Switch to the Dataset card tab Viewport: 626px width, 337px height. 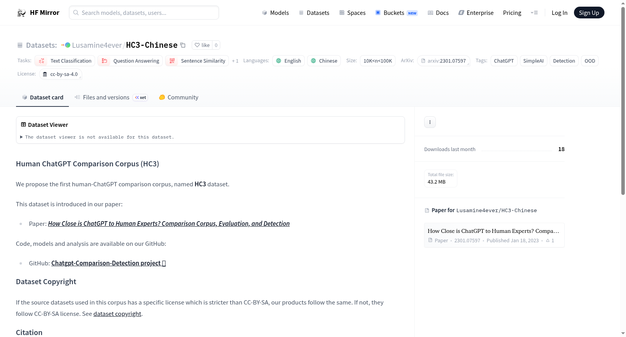tap(42, 97)
